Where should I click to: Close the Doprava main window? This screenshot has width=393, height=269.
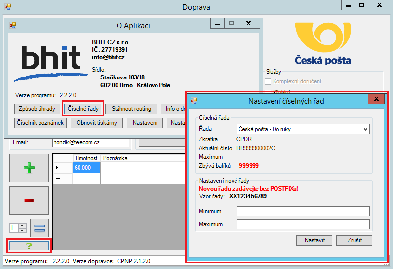pos(379,5)
